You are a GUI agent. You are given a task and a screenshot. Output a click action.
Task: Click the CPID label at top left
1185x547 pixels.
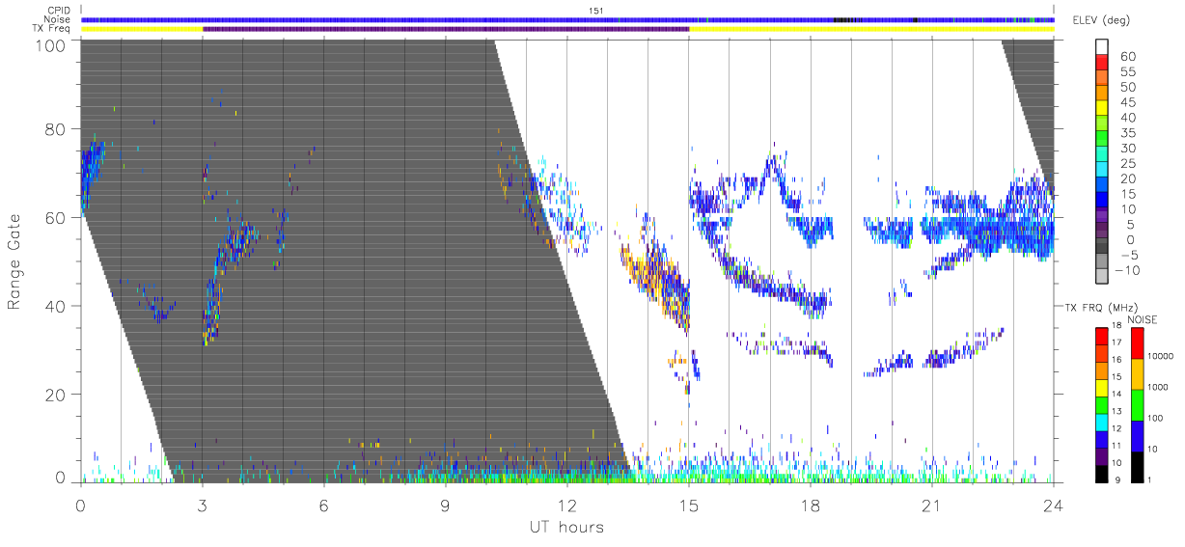[x=59, y=11]
